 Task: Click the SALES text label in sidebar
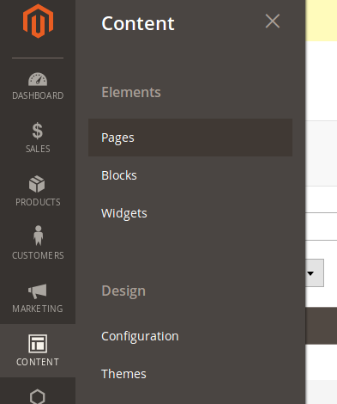pyautogui.click(x=38, y=149)
